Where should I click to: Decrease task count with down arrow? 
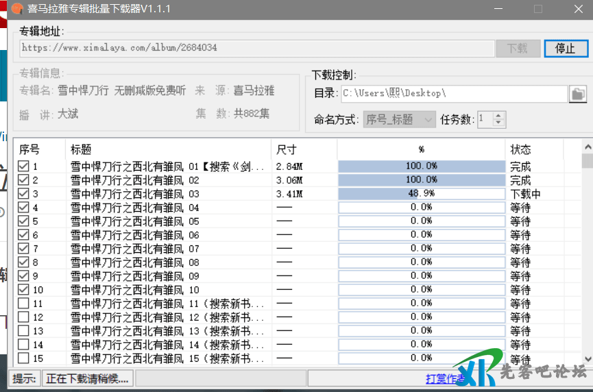[x=498, y=123]
